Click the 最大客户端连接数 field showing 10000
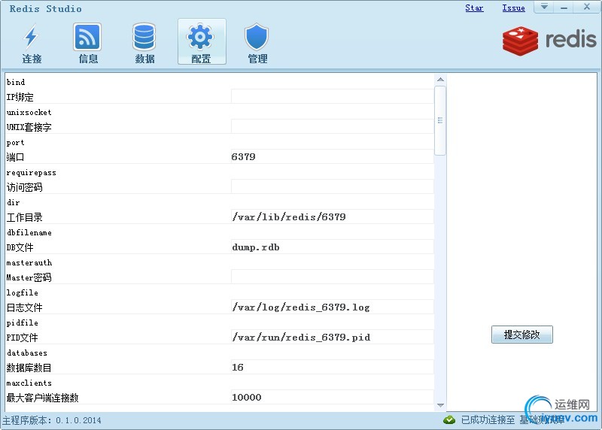 point(332,397)
